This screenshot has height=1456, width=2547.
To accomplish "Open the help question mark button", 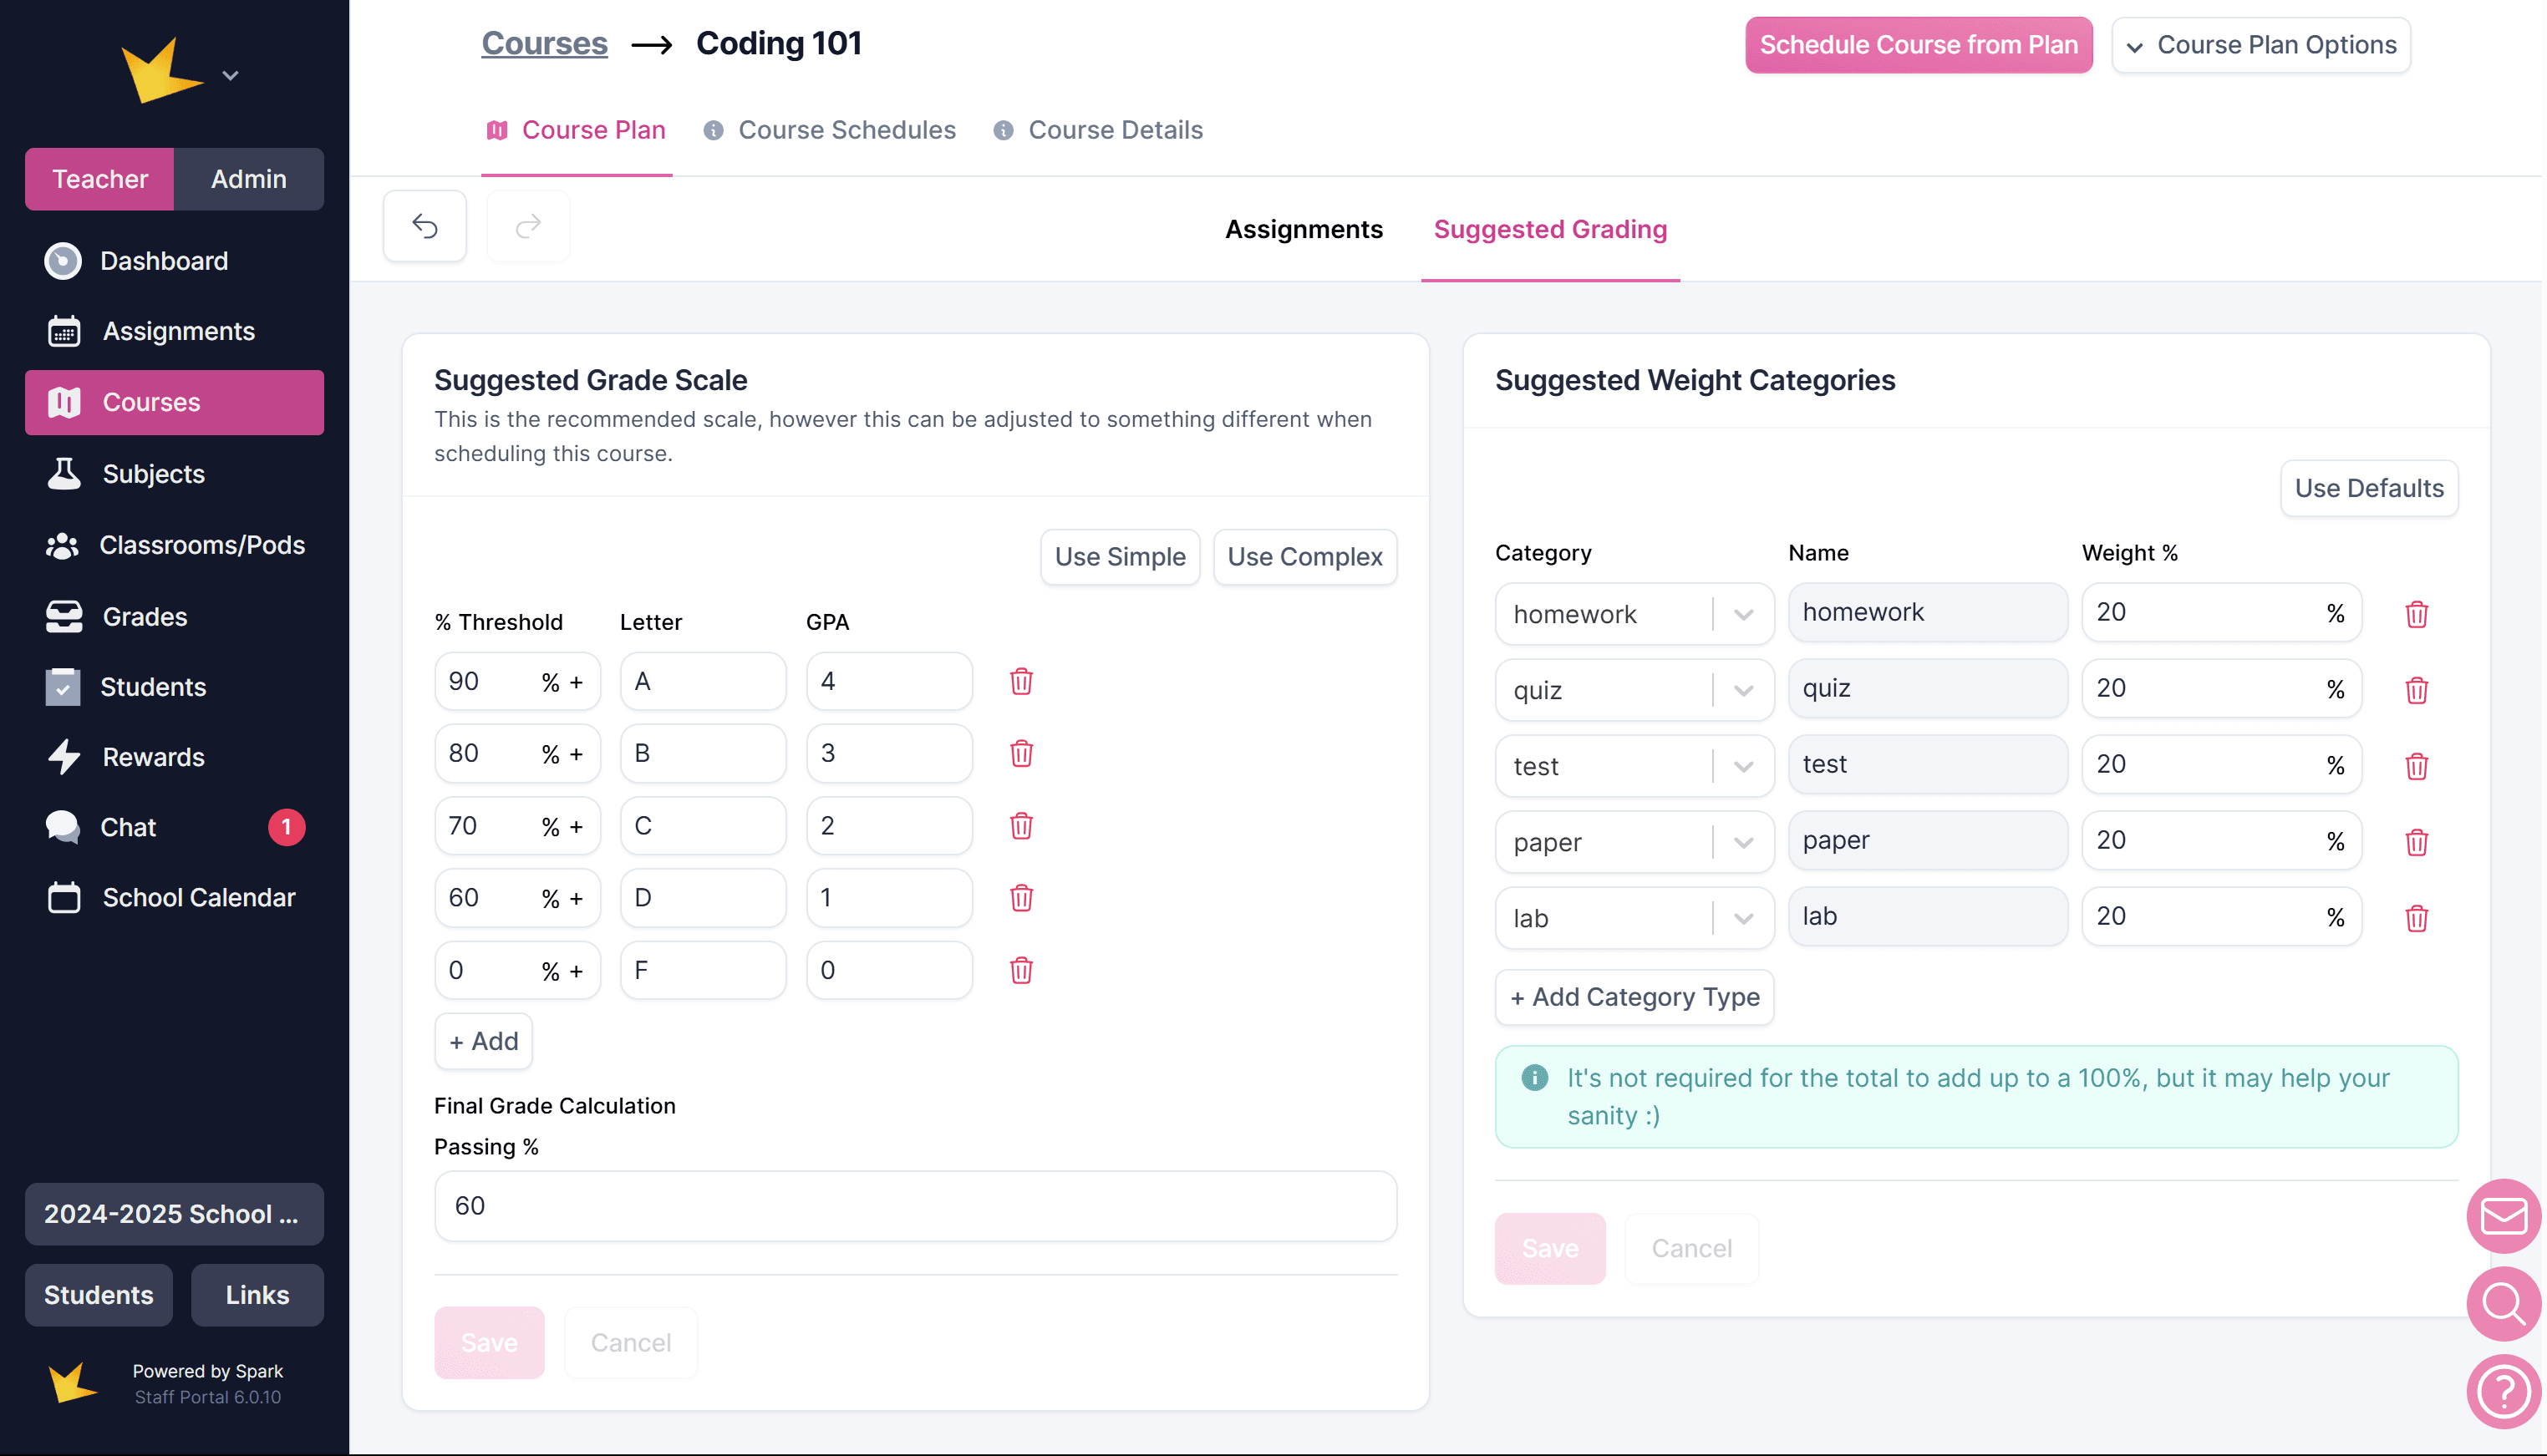I will point(2503,1391).
